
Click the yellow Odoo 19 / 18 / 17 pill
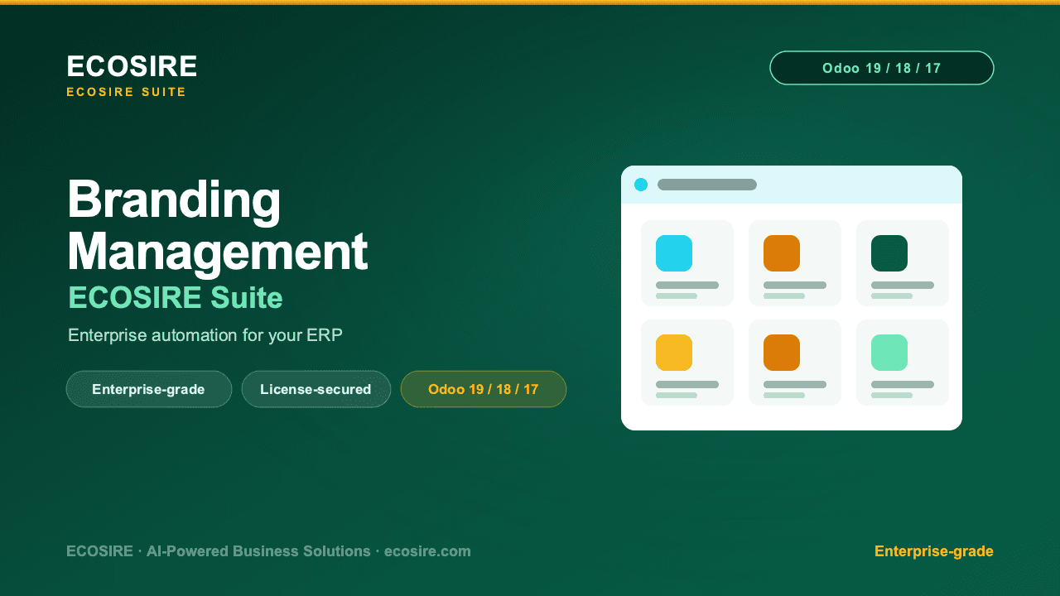coord(484,389)
